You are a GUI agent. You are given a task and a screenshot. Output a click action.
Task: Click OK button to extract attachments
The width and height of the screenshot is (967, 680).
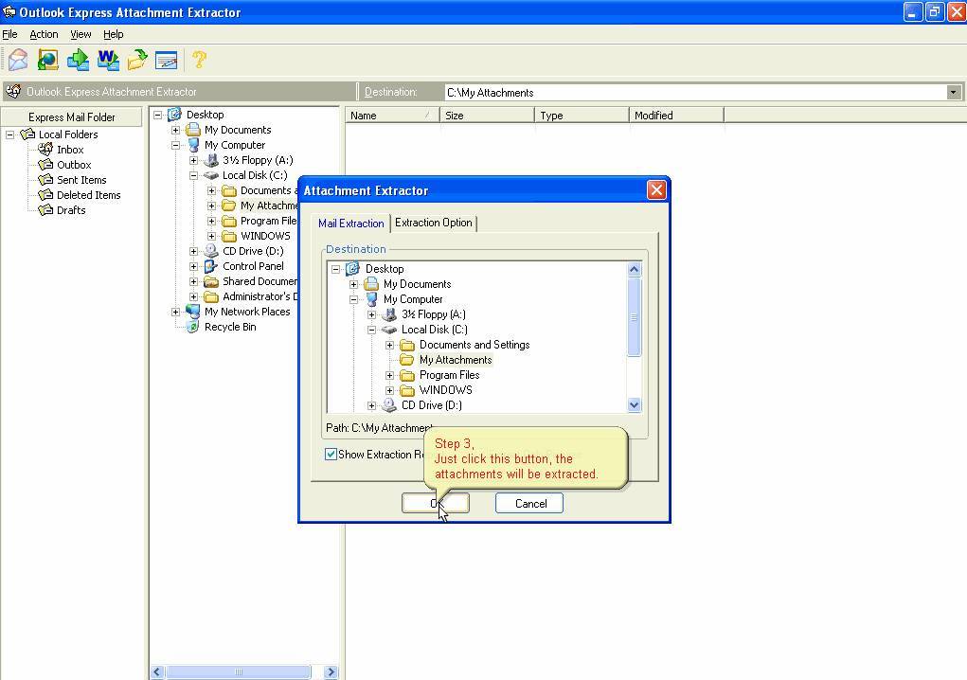[436, 504]
